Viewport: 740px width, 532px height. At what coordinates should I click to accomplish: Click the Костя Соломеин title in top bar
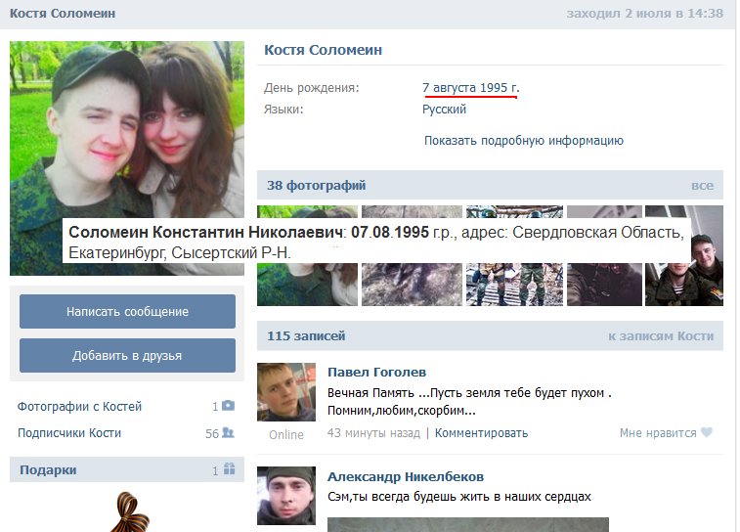pos(63,14)
